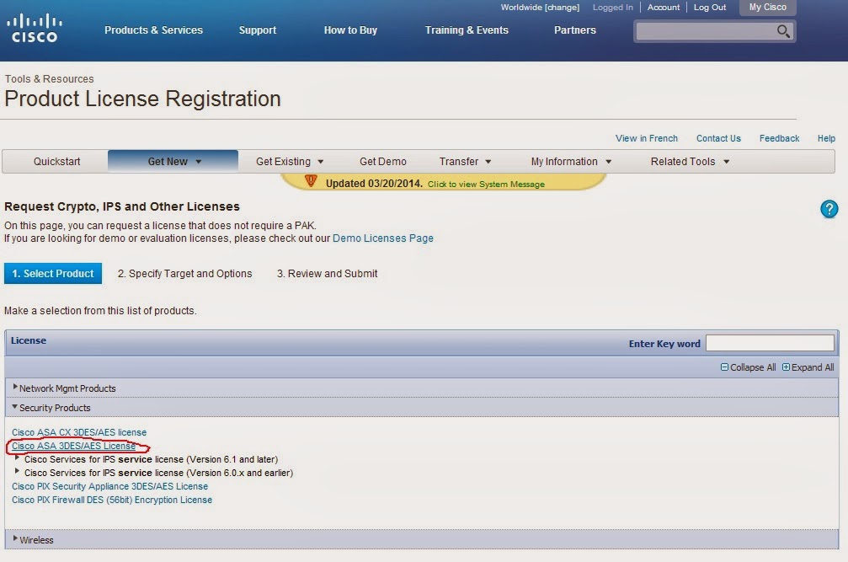Focus the top search input field
This screenshot has width=848, height=562.
pos(706,31)
